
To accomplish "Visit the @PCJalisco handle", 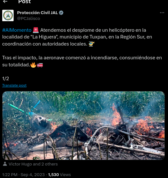I will 29,19.
